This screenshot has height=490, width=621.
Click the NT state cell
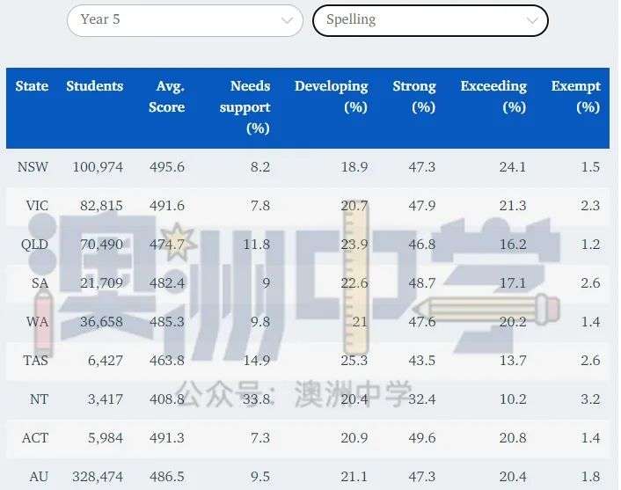point(38,399)
